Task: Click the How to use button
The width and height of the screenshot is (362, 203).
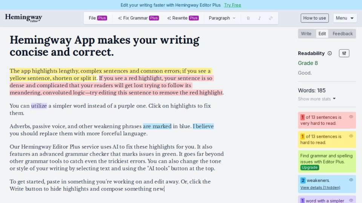Action: click(x=314, y=18)
